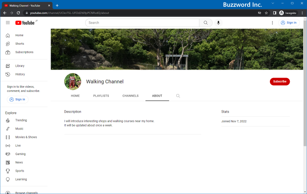Switch to PLAYLISTS tab

101,96
